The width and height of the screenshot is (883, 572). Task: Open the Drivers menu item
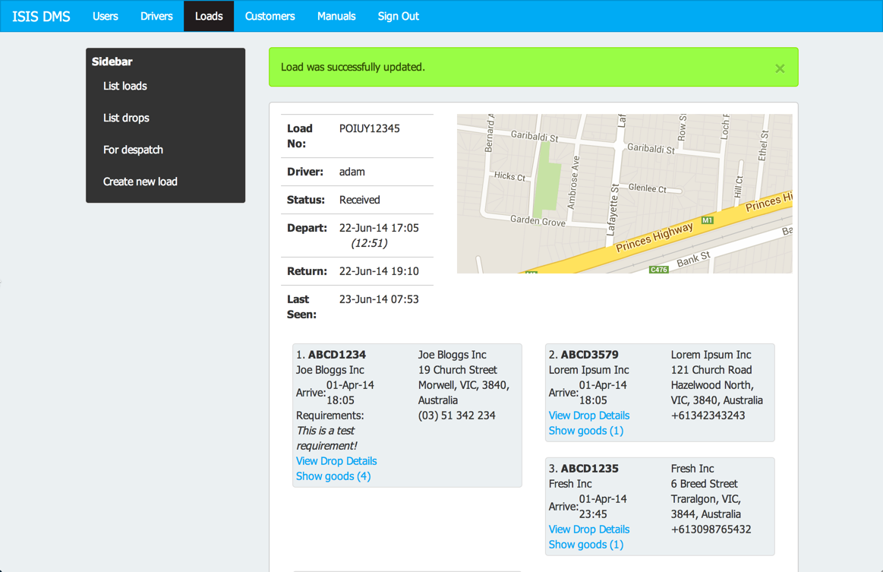(x=156, y=17)
